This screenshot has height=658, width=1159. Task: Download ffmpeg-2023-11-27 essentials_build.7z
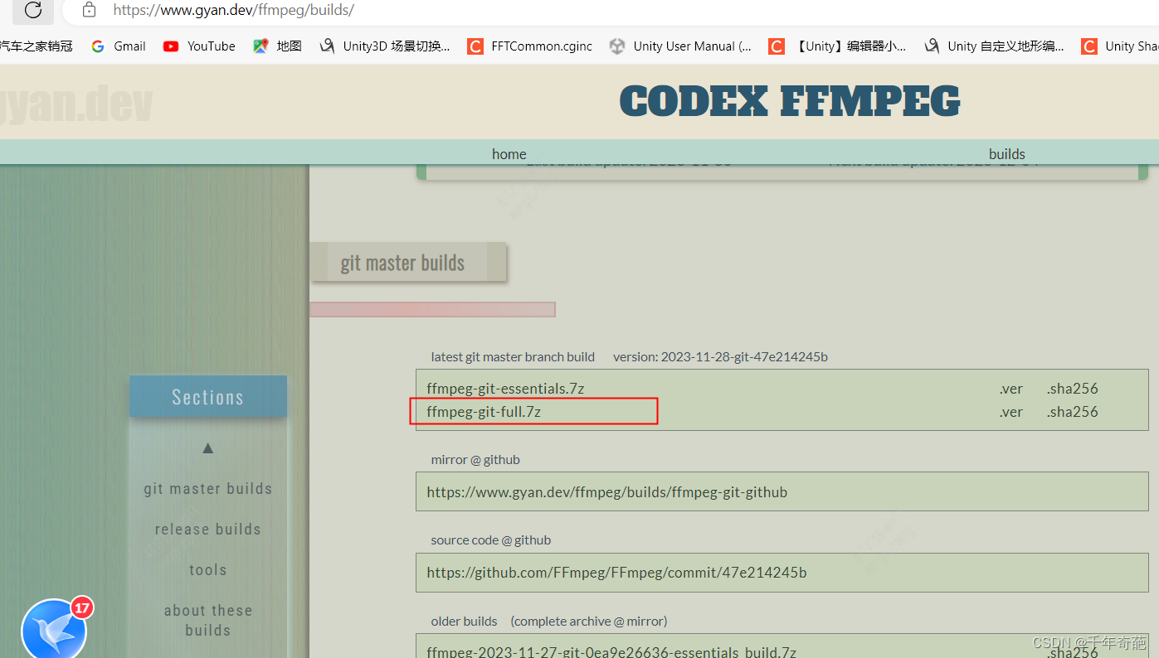611,651
